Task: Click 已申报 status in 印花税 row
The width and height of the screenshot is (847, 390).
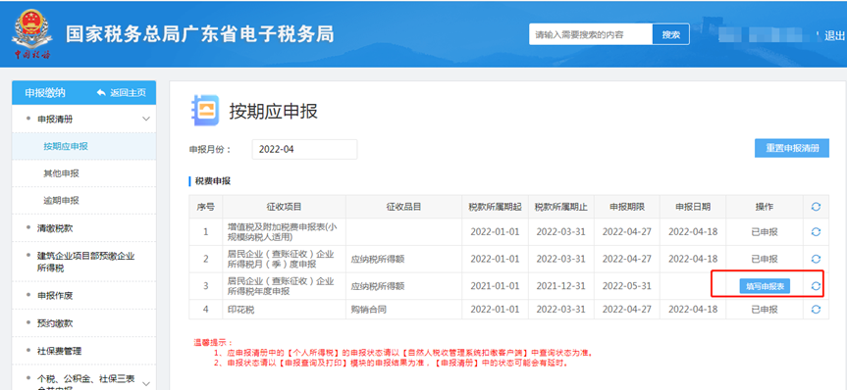Action: click(x=765, y=310)
